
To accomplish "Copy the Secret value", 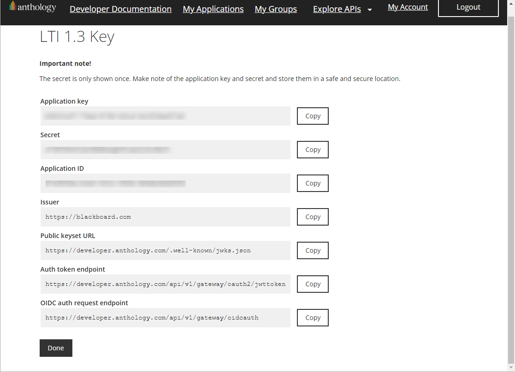I will pos(313,150).
